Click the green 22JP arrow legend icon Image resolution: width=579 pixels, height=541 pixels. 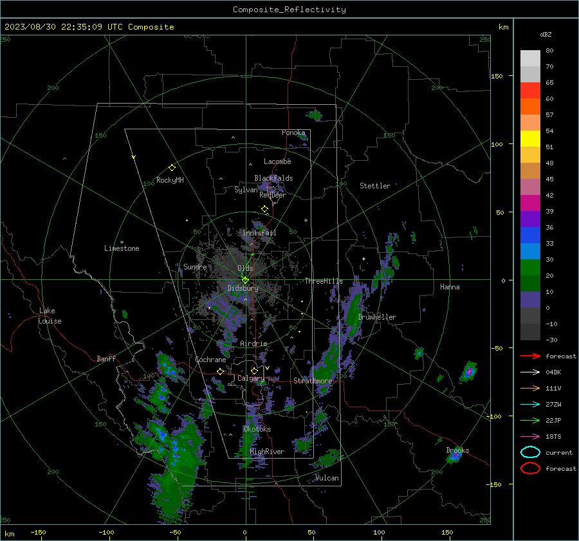[530, 420]
